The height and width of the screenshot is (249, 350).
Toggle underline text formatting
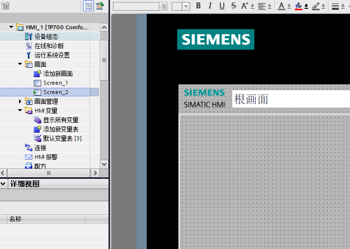[x=222, y=6]
